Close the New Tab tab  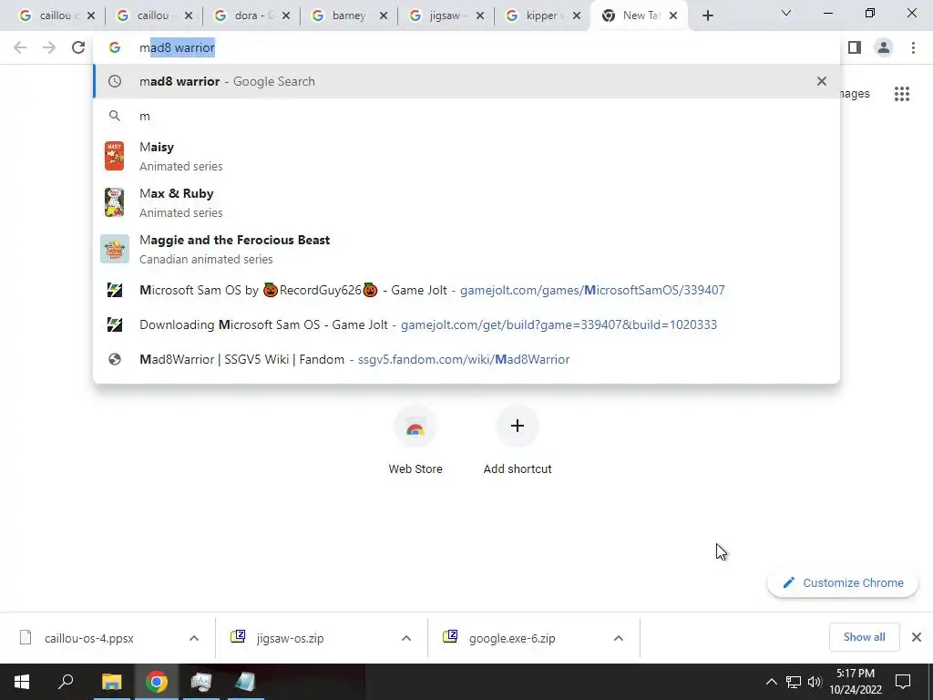(x=673, y=16)
